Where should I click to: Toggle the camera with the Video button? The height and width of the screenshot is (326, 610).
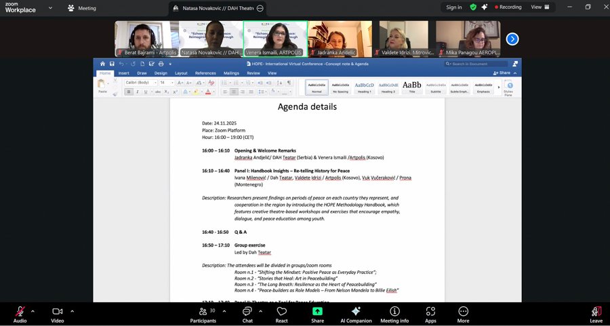tap(58, 313)
